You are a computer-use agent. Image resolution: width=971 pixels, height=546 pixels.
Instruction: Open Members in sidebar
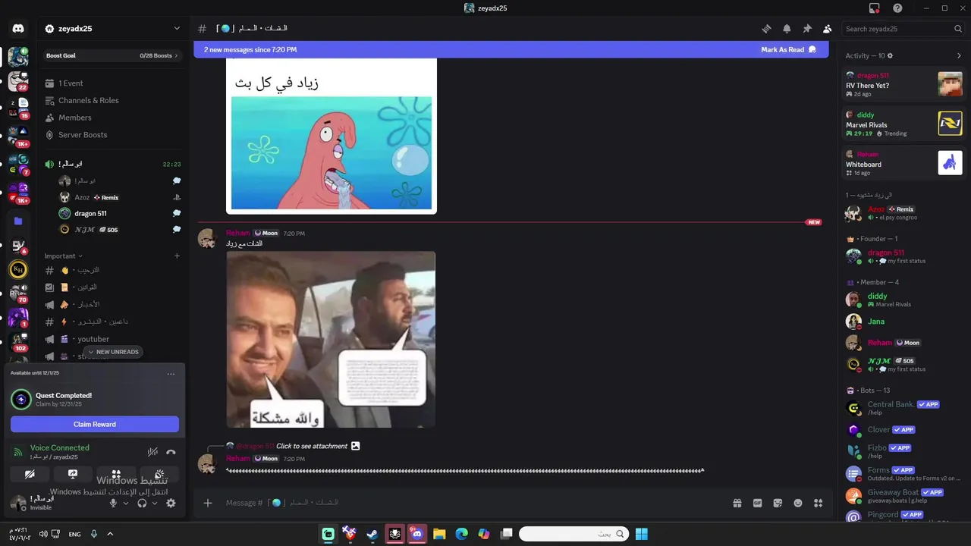(x=112, y=118)
